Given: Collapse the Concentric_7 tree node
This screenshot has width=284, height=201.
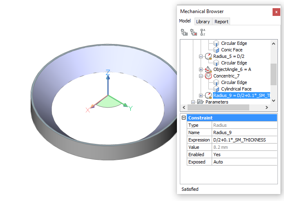Looking at the screenshot, I should pyautogui.click(x=201, y=76).
